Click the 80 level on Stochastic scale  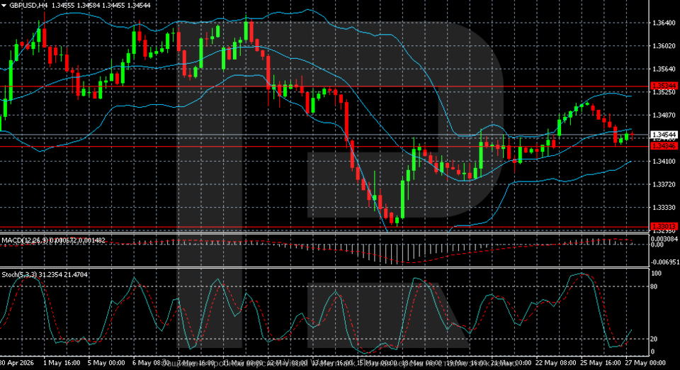click(x=654, y=287)
